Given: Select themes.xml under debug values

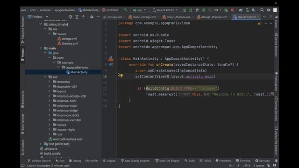Looking at the screenshot, I should click(x=68, y=43).
